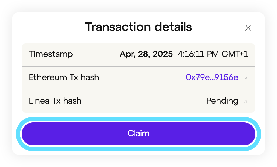
Task: Open Ethereum transaction in block explorer via arrow icon
Action: pyautogui.click(x=246, y=78)
